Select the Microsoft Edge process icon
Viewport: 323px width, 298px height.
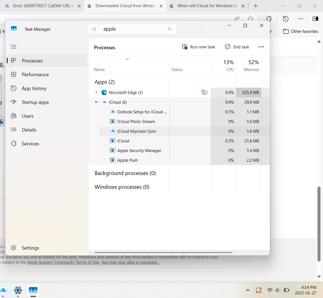pyautogui.click(x=104, y=92)
